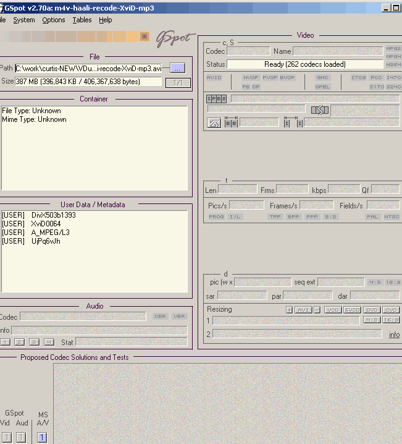Click the TFF field order indicator
The width and height of the screenshot is (402, 444).
275,217
